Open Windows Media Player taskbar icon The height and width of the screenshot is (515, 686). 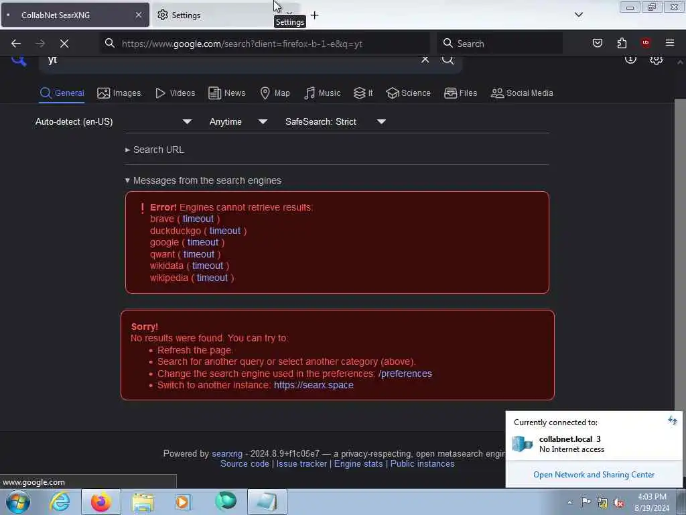184,502
